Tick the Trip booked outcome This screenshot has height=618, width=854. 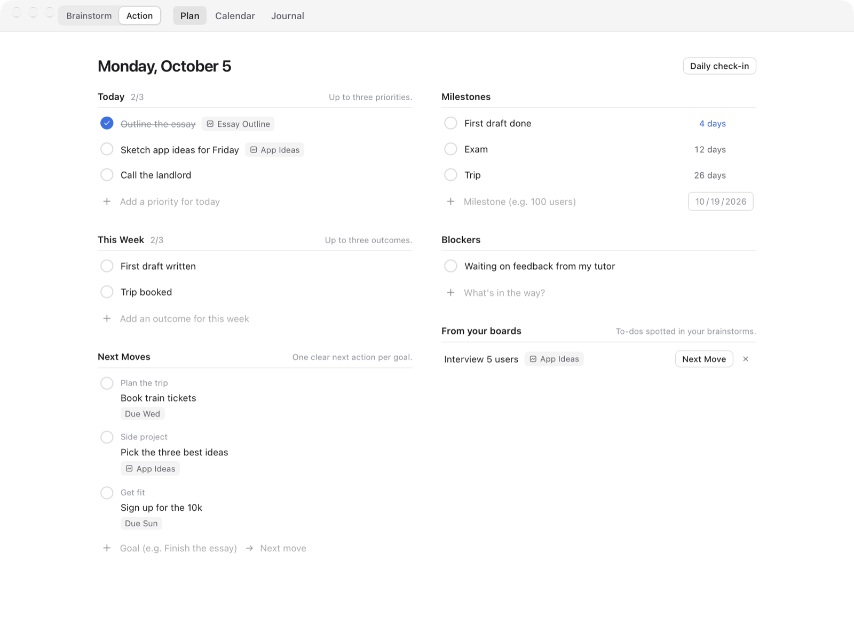point(107,292)
